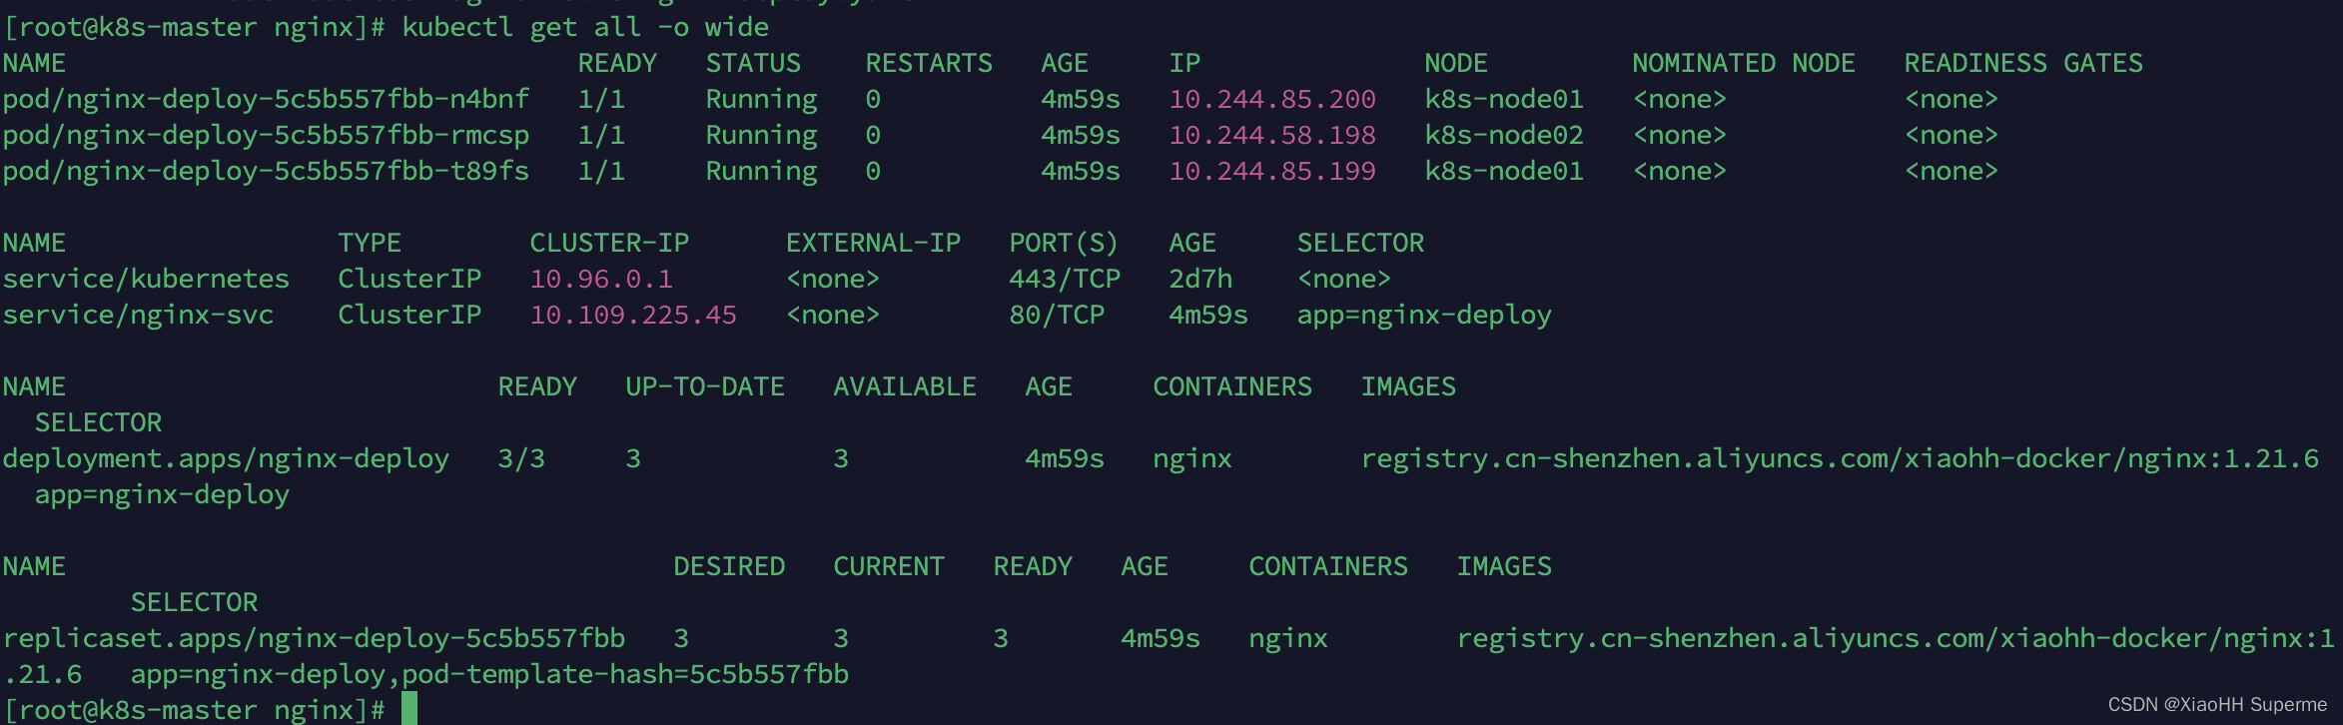Click the CSDN @XiaoHH Superme watermark
The image size is (2343, 725).
(2216, 704)
